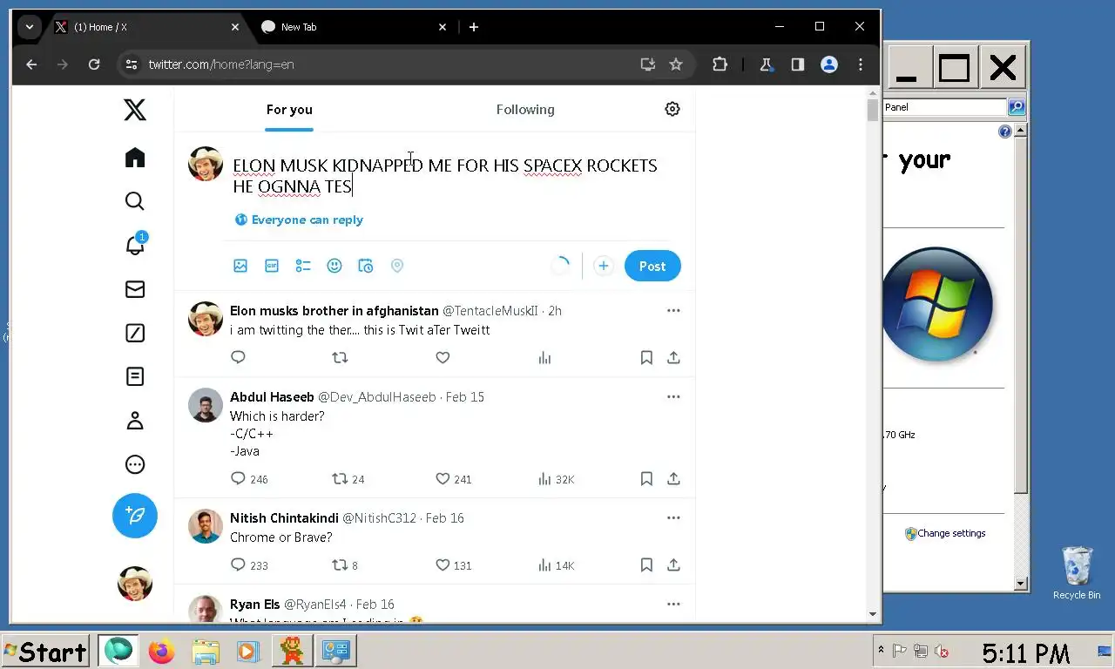
Task: Add media image to the post
Action: [240, 266]
